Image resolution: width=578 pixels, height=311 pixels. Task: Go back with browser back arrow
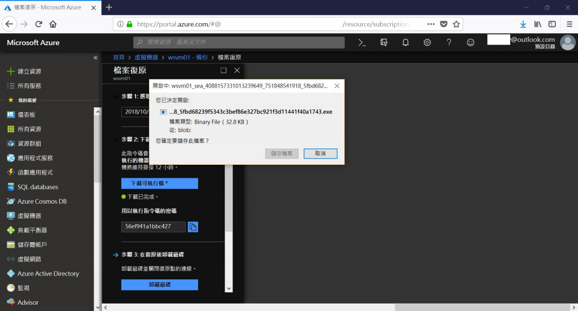click(x=9, y=24)
